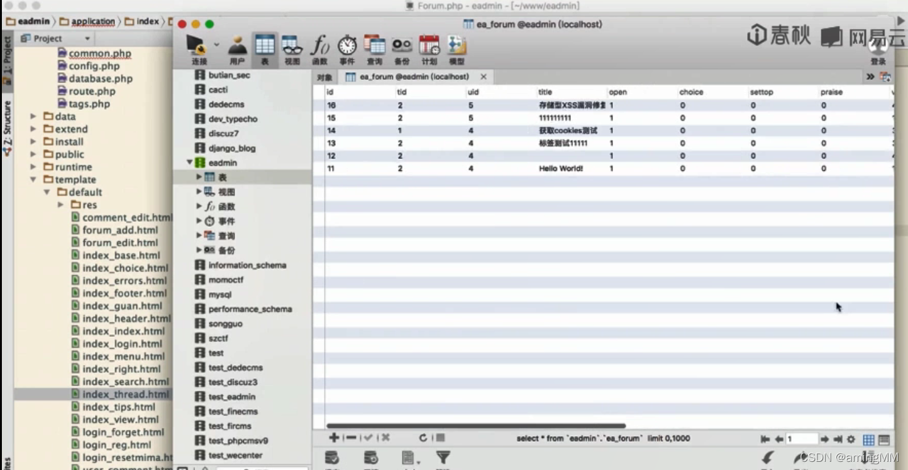Open record limit settings gear
Viewport: 908px width, 470px height.
pos(851,439)
